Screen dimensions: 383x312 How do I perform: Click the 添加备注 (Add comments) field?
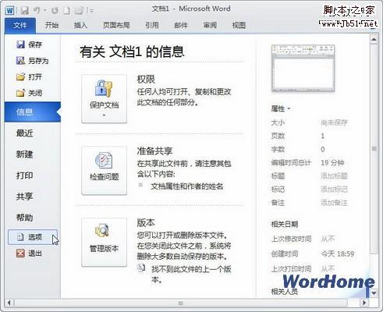pos(334,203)
